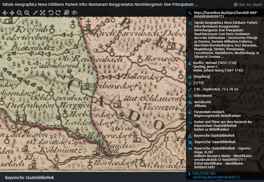The height and width of the screenshot is (182, 264).
Task: Click the title 'H' icon beside Tabula Geographica
Action: coord(190,23)
